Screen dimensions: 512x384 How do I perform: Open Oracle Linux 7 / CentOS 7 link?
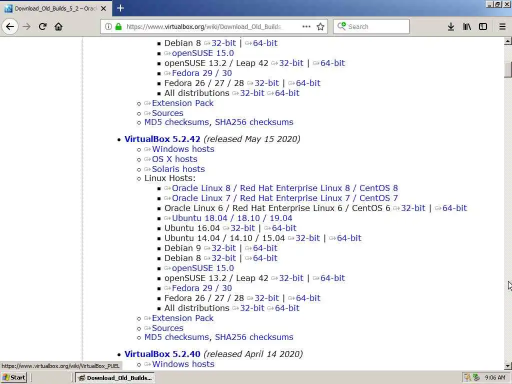click(284, 198)
